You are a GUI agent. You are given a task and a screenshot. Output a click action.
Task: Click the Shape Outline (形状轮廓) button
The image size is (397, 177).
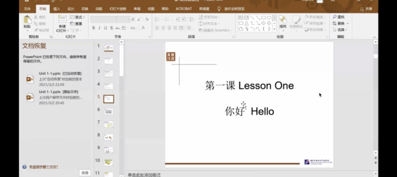(x=314, y=23)
